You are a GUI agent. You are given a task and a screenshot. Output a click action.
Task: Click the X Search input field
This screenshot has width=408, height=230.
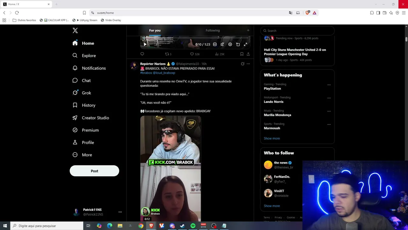(297, 31)
